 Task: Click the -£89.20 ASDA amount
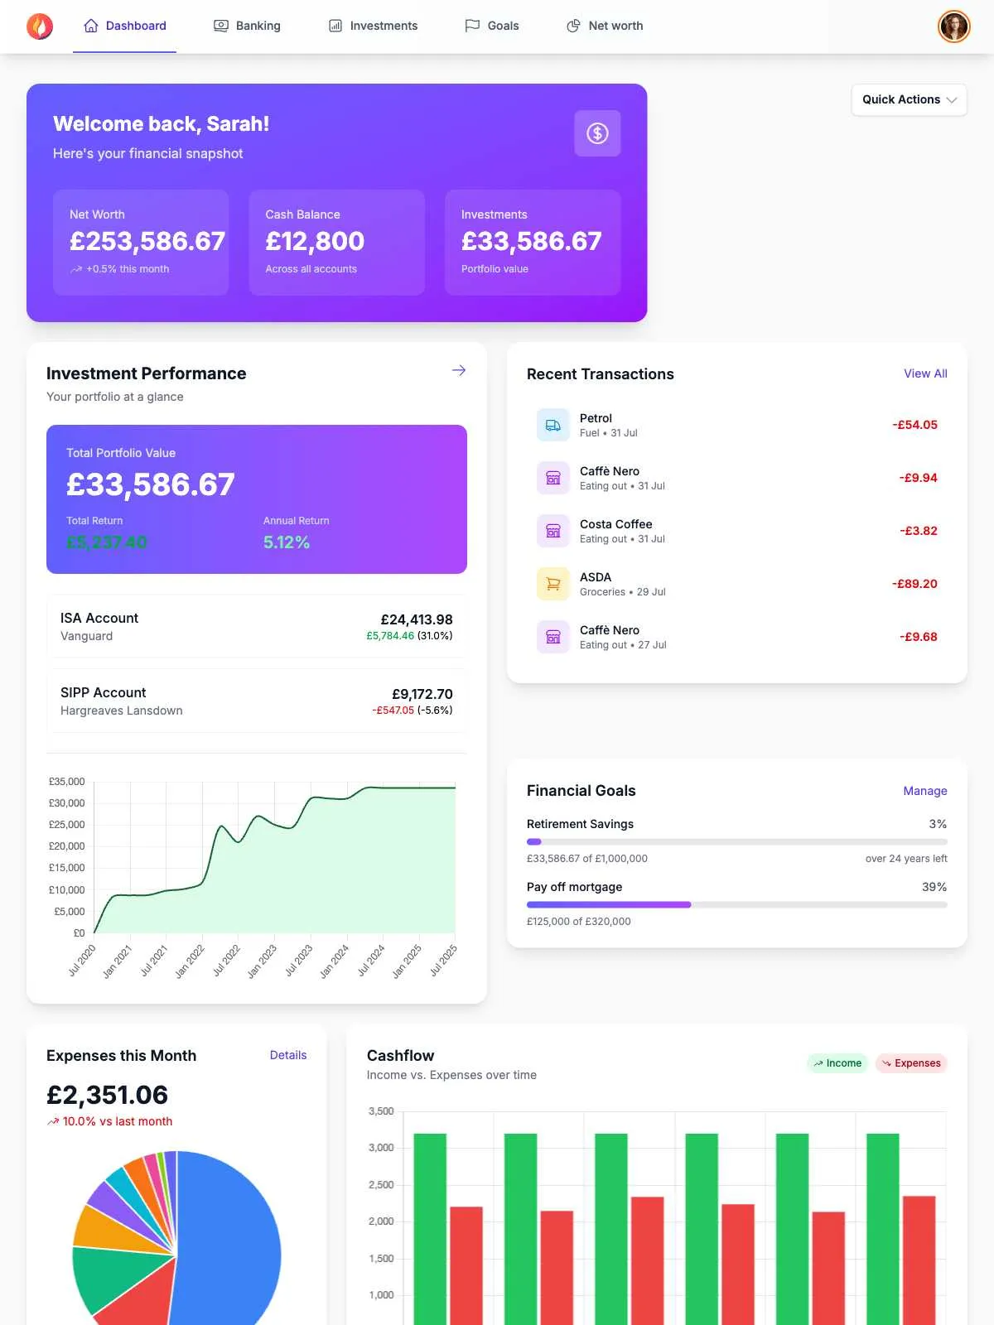(x=914, y=584)
